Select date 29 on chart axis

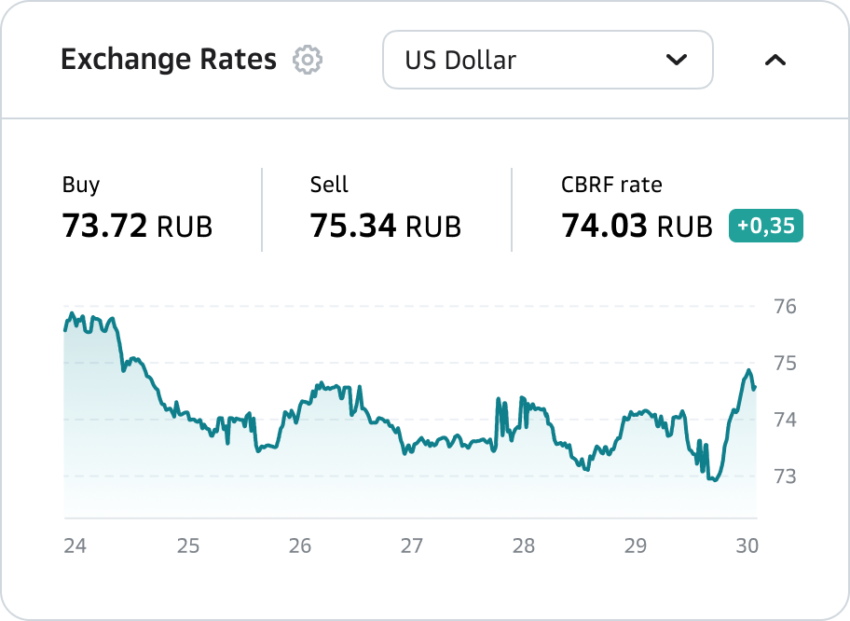tap(636, 546)
